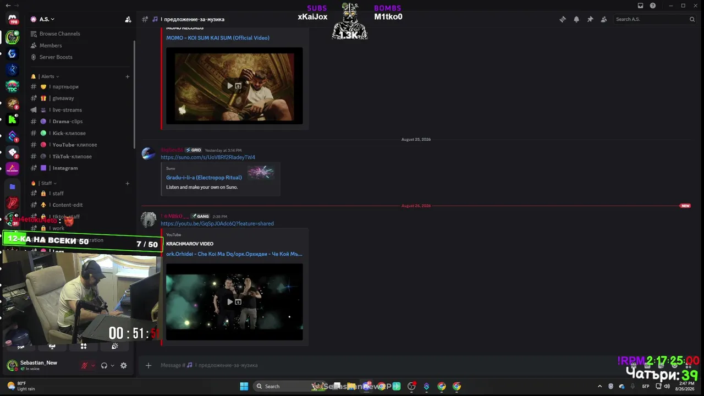Screen dimensions: 704x396
Task: Open Gradu-i-li-a (Electropop Ritual) link
Action: (x=204, y=178)
